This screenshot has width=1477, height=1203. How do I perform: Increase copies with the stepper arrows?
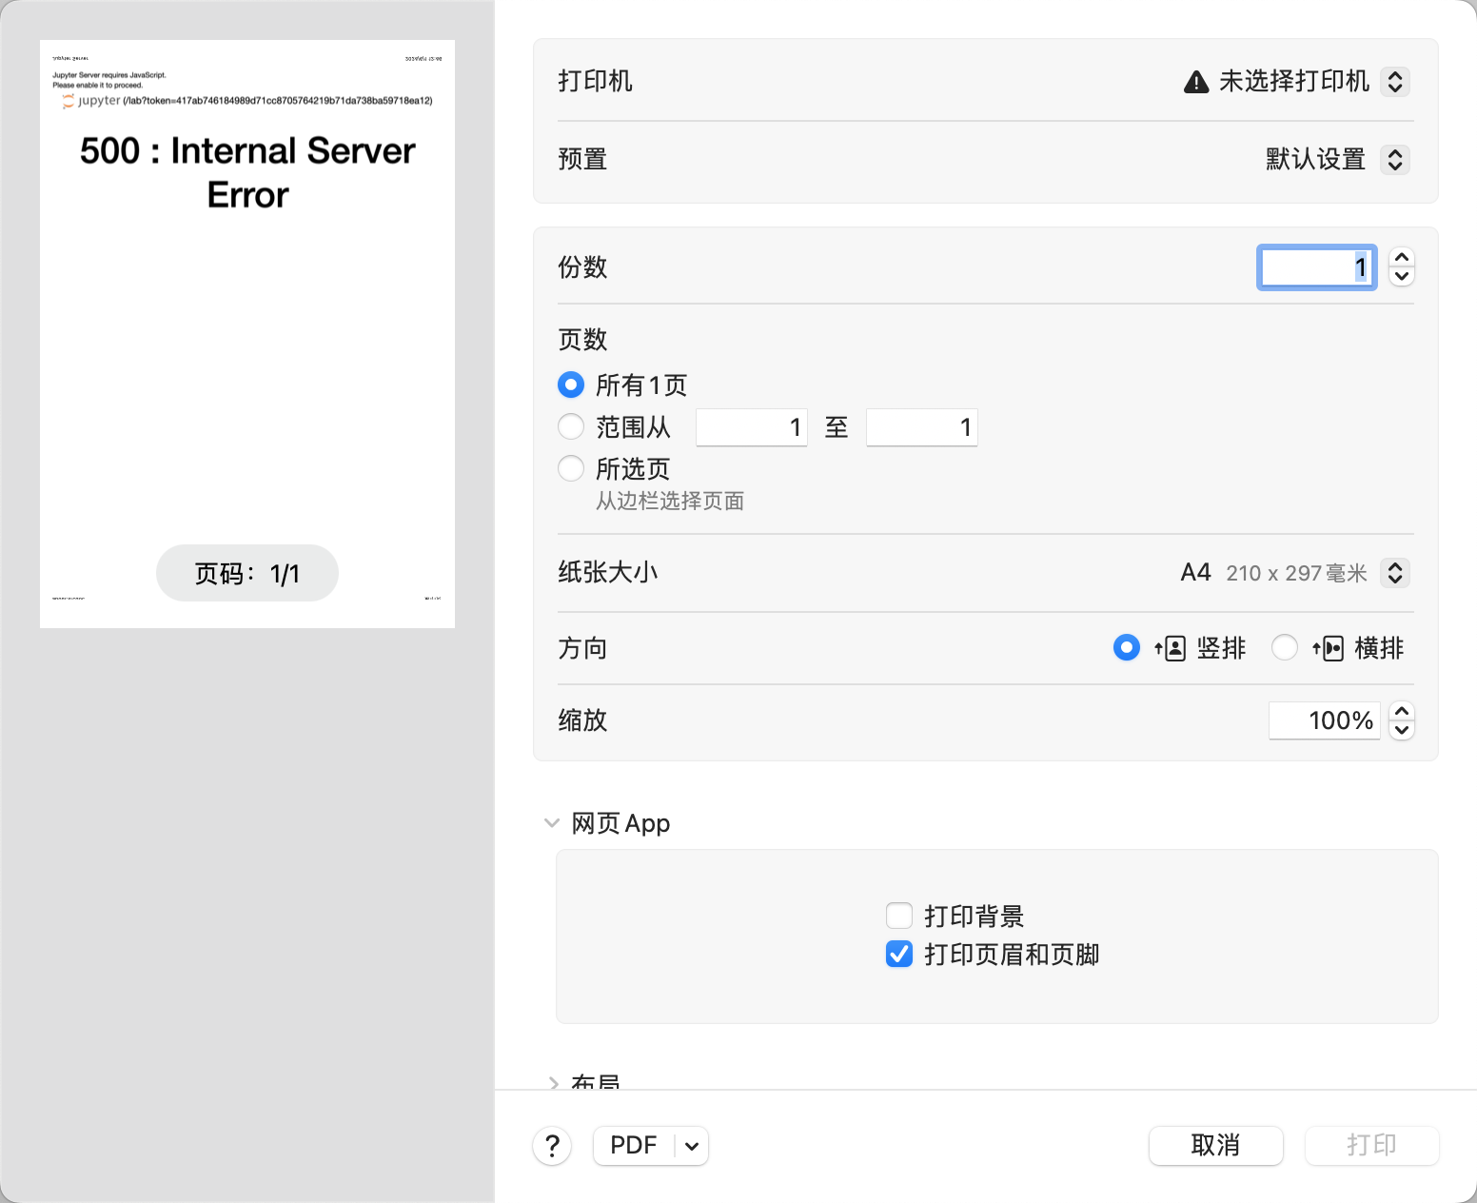tap(1401, 258)
